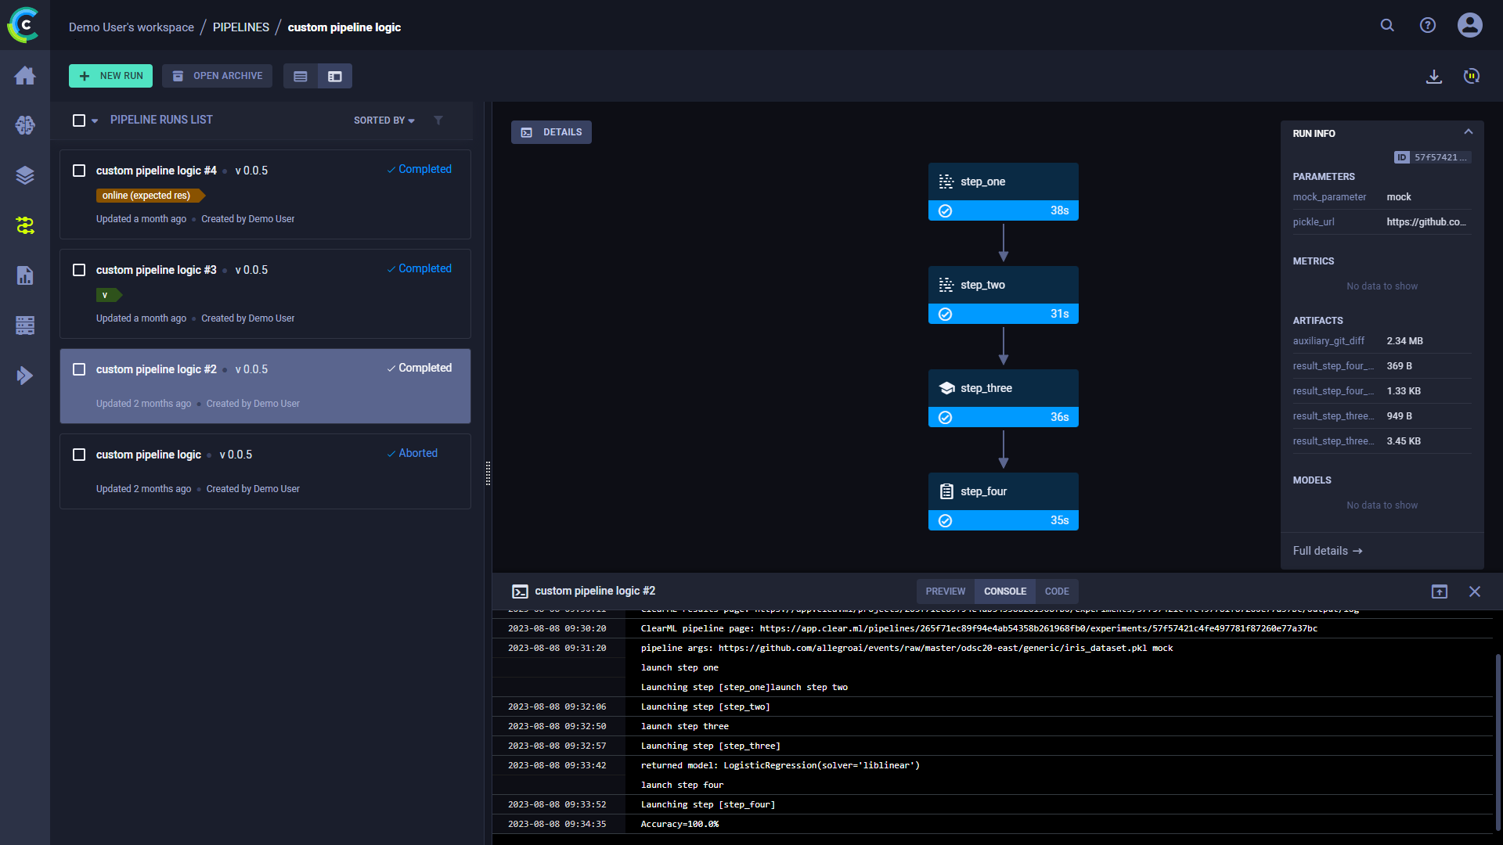This screenshot has height=845, width=1503.
Task: Select the Pipelines icon in the sidebar
Action: pos(25,225)
